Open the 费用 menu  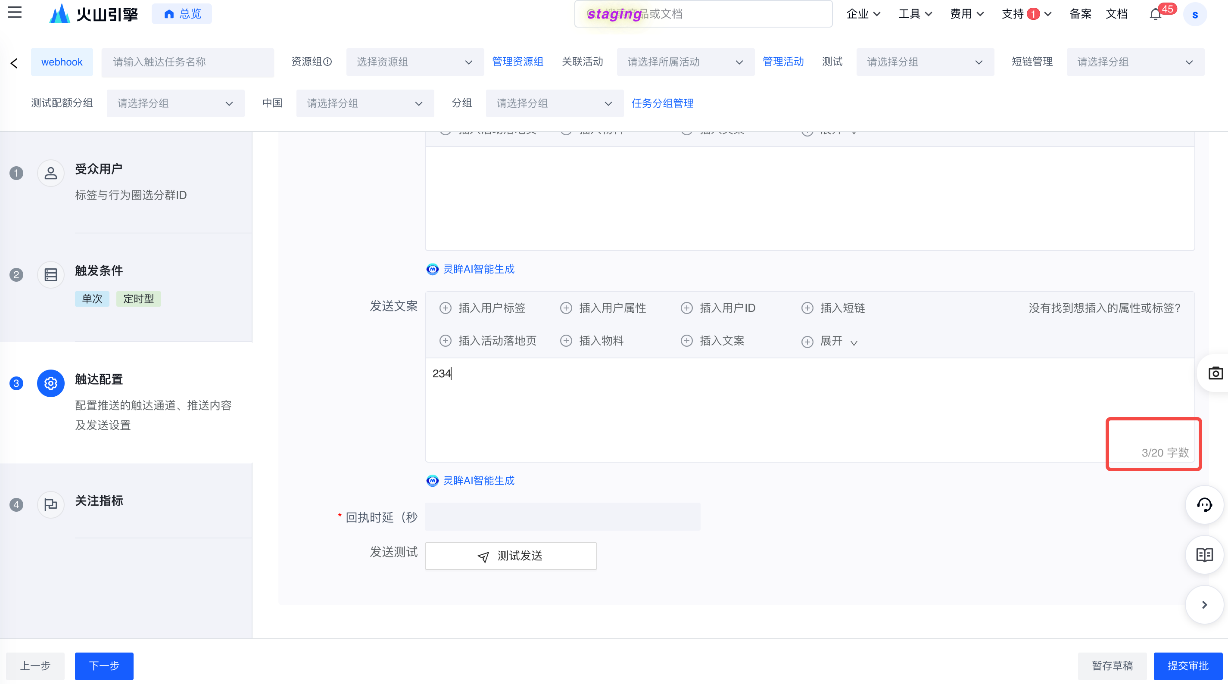967,14
